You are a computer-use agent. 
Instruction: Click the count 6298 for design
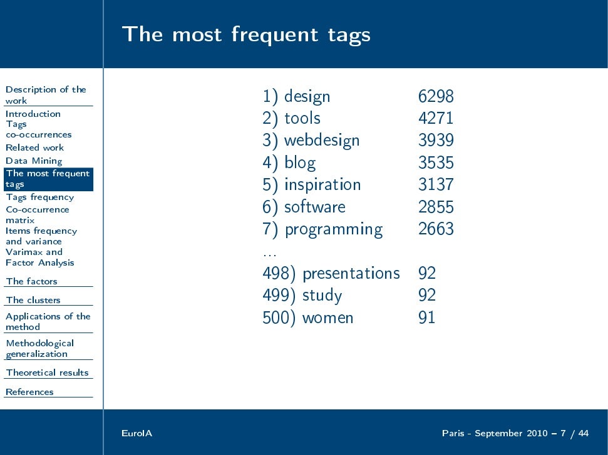click(436, 96)
